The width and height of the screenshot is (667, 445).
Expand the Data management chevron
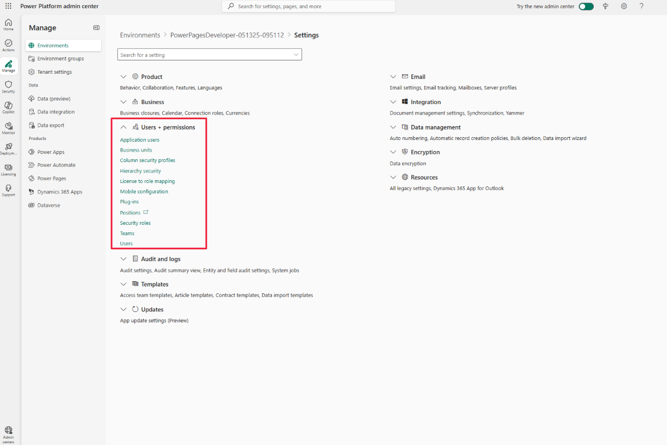[x=393, y=127]
